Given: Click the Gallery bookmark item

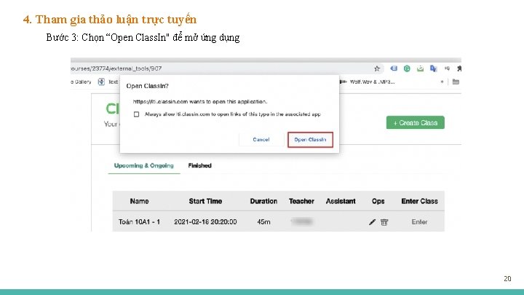Looking at the screenshot, I should point(82,82).
